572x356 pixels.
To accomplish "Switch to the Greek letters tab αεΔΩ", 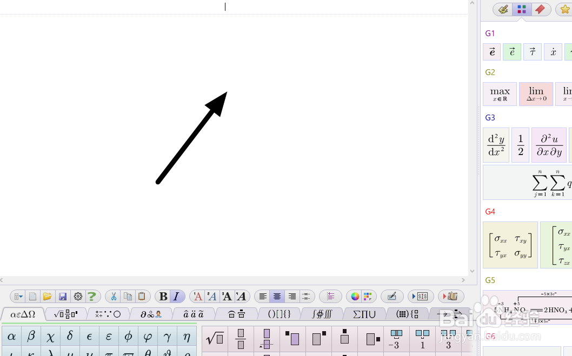I will click(23, 314).
